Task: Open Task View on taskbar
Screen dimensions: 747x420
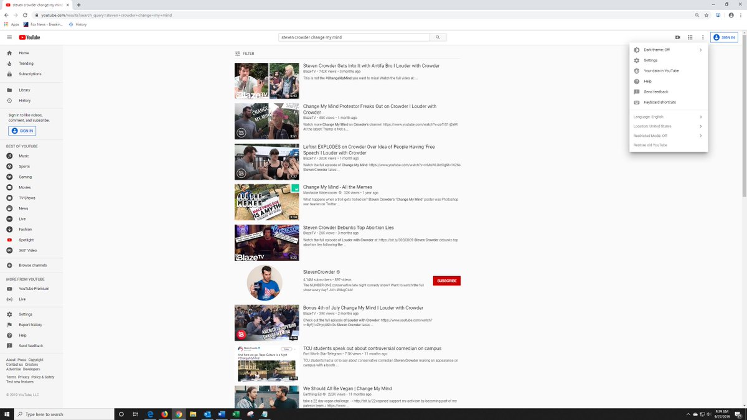Action: (x=135, y=414)
